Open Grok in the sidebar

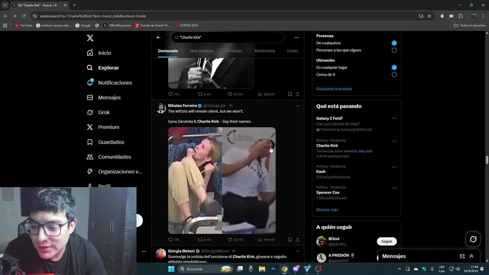coord(99,112)
